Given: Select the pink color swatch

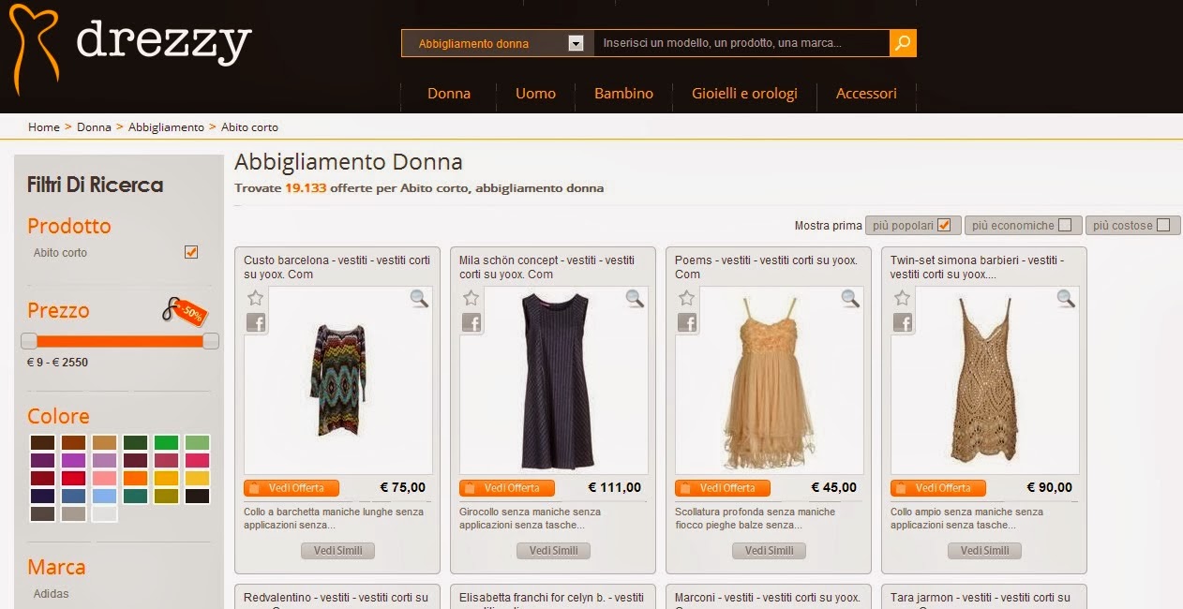Looking at the screenshot, I should point(104,479).
